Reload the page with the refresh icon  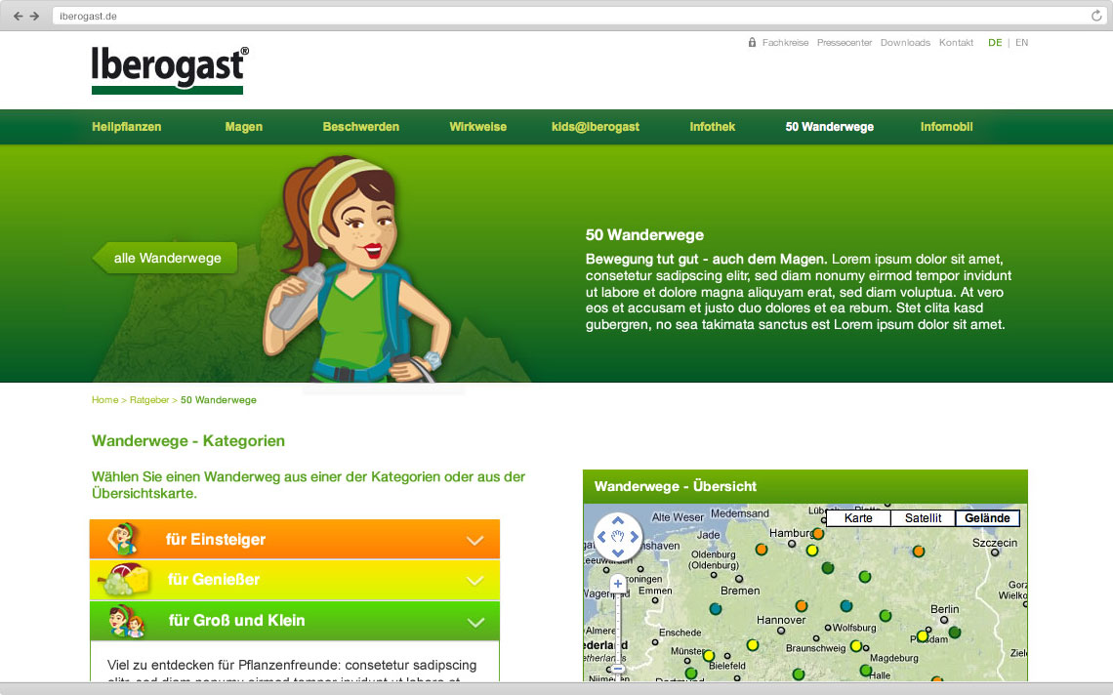click(1096, 16)
